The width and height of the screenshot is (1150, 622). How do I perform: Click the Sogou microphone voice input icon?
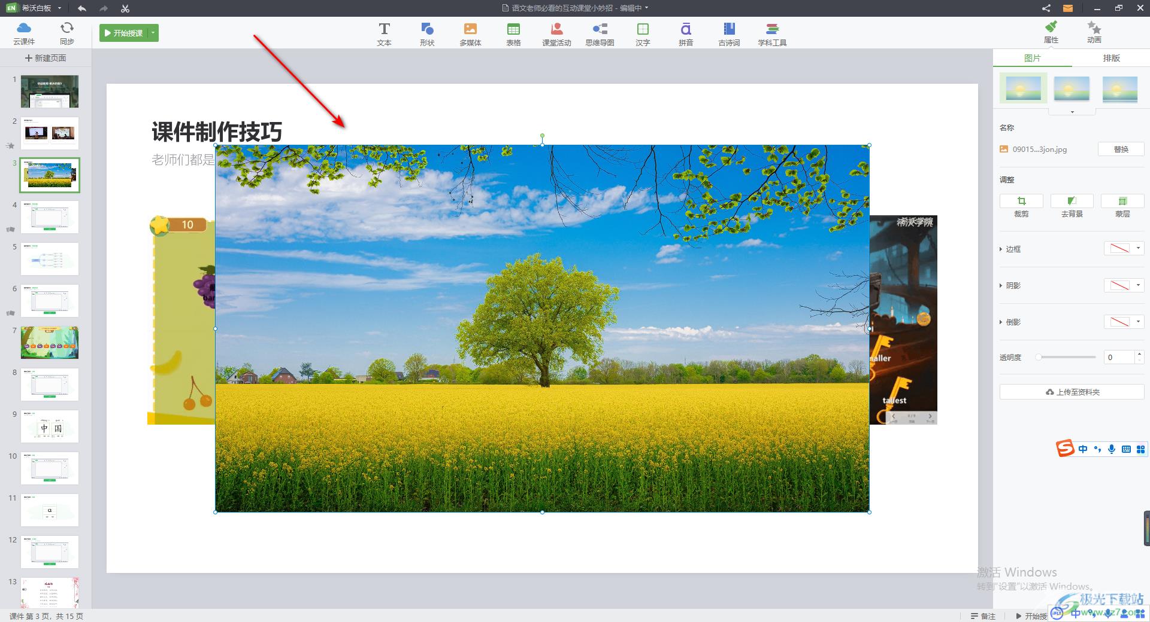1112,449
